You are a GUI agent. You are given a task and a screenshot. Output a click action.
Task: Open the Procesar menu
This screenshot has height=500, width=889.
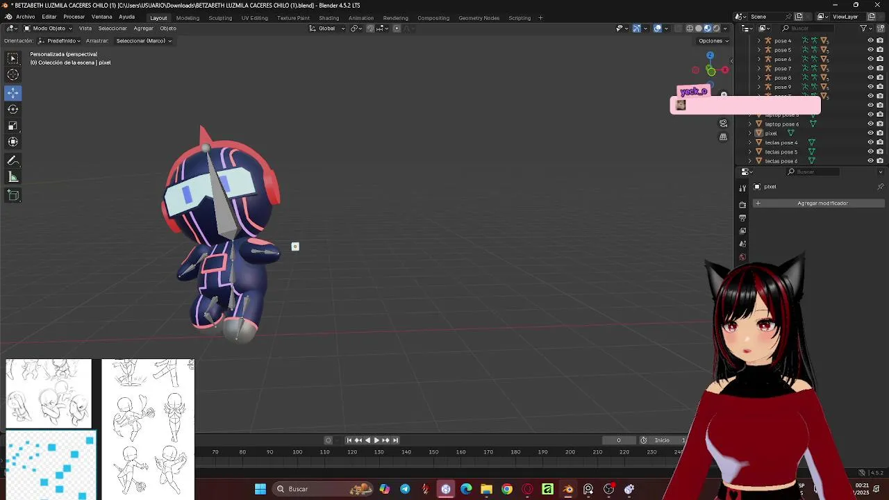click(x=74, y=17)
